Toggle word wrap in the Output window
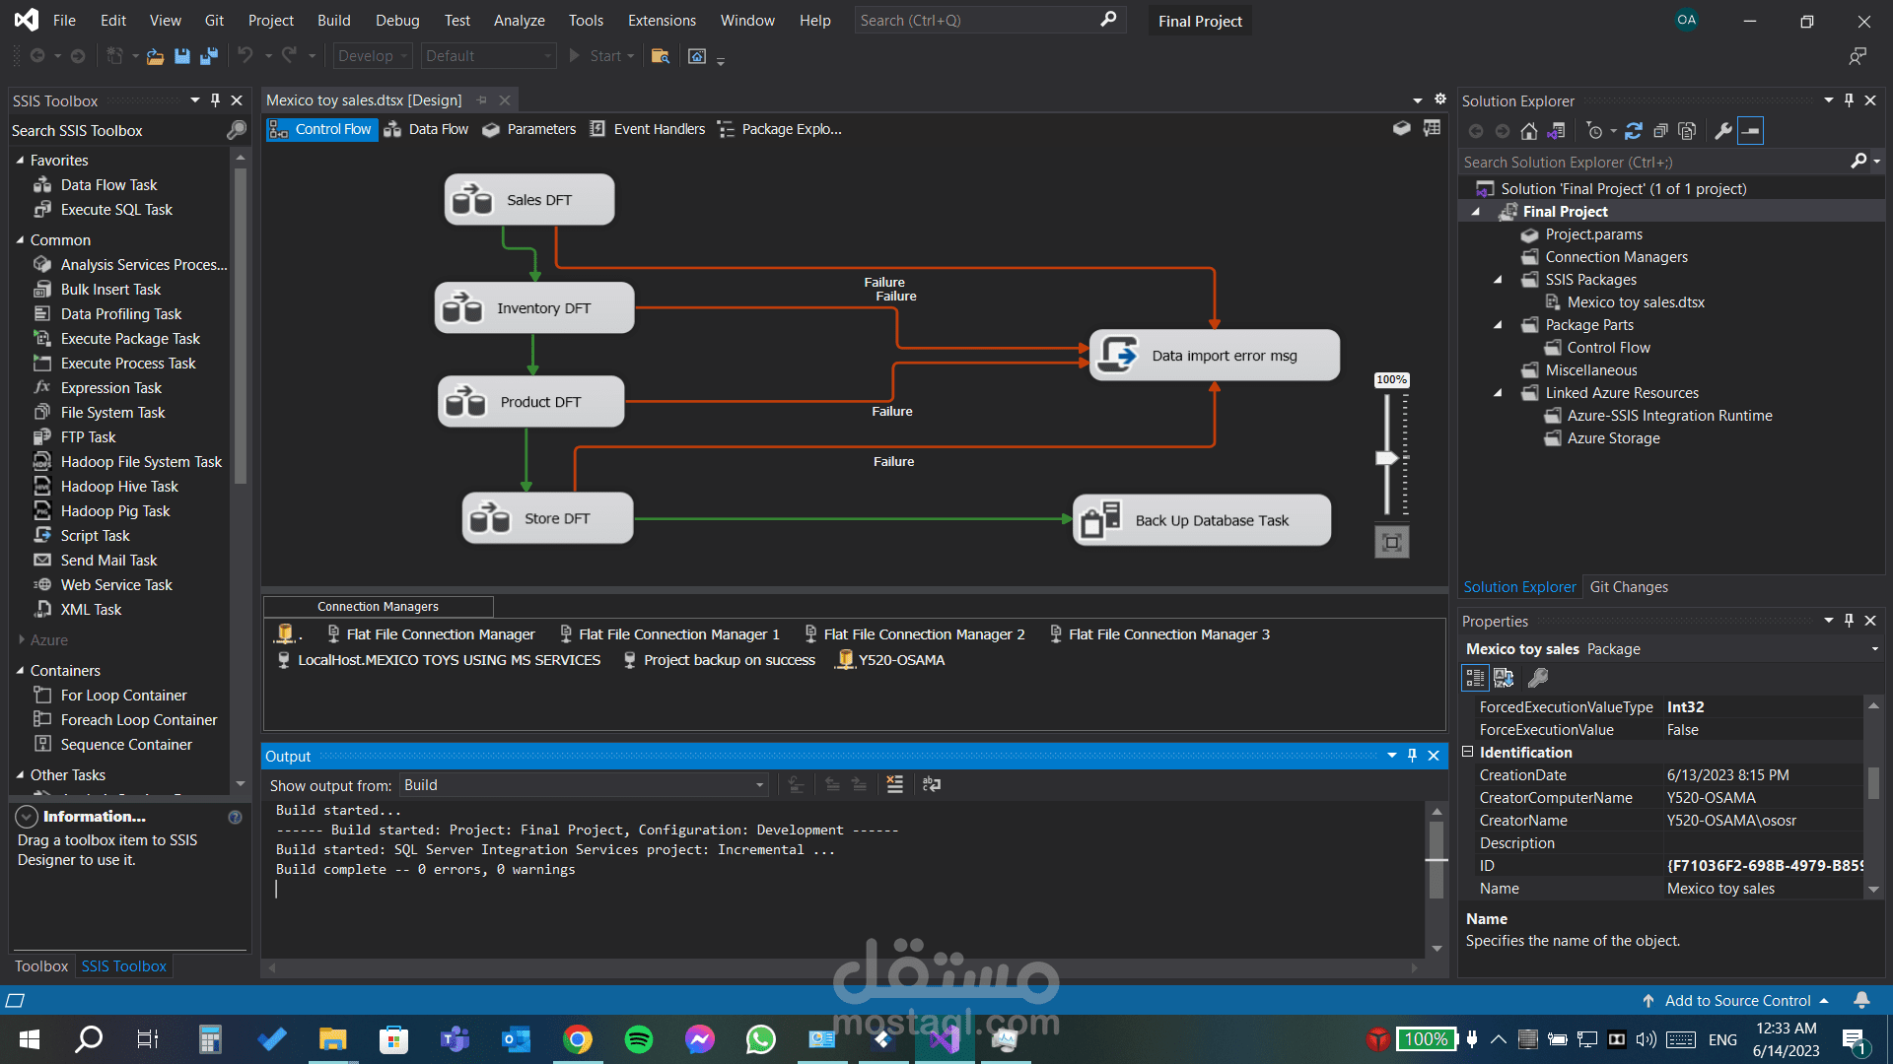Image resolution: width=1893 pixels, height=1064 pixels. pyautogui.click(x=931, y=784)
